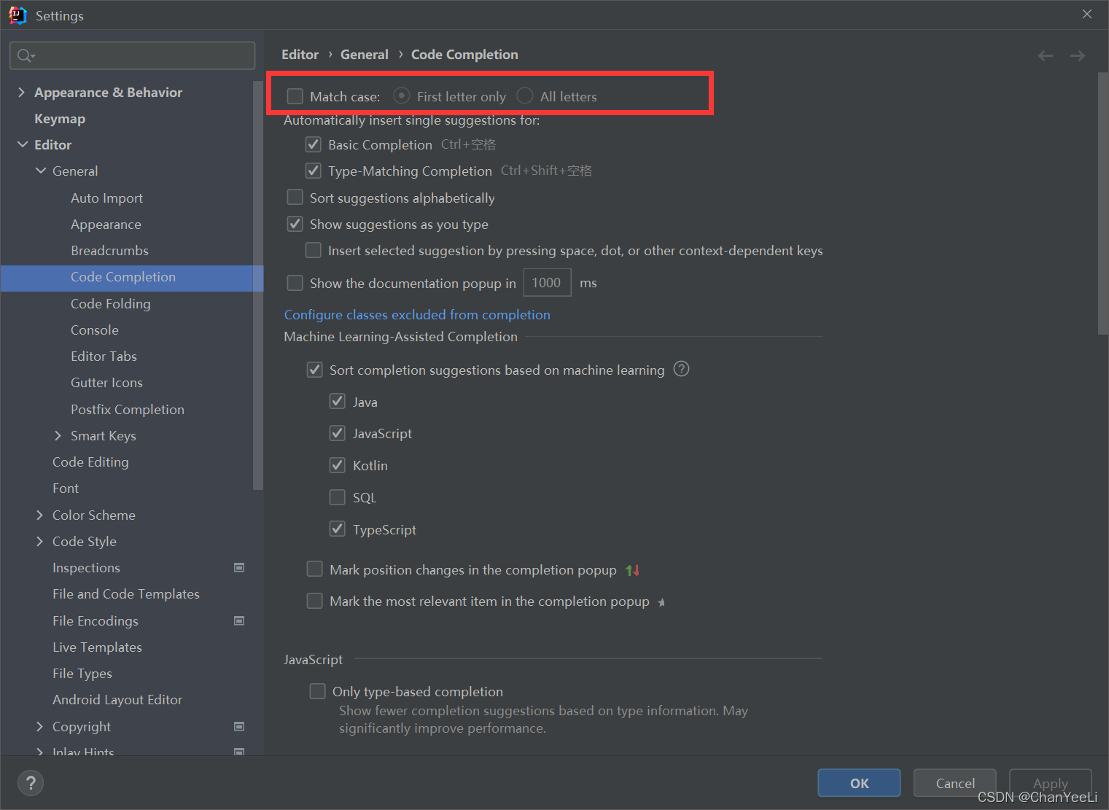This screenshot has height=810, width=1109.
Task: Click the Apply button
Action: 1051,783
